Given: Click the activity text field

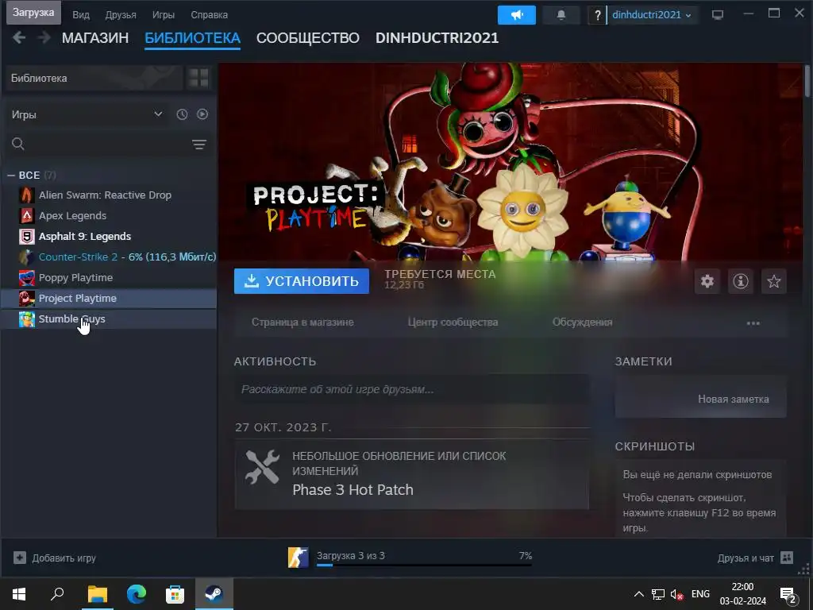Looking at the screenshot, I should 412,389.
